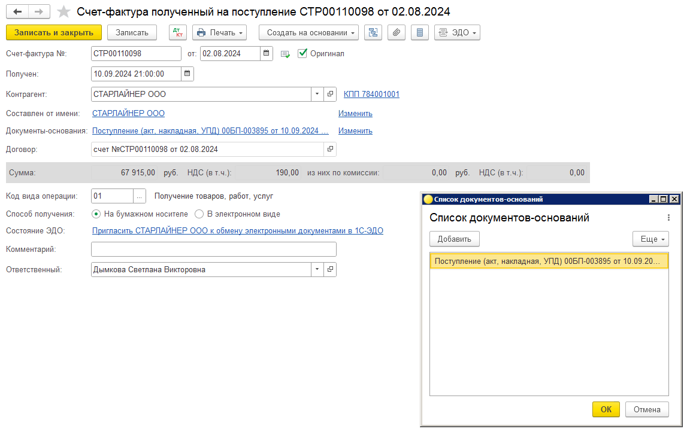Click the КПП 784001001 link
Screen dimensions: 696x438
coord(371,94)
